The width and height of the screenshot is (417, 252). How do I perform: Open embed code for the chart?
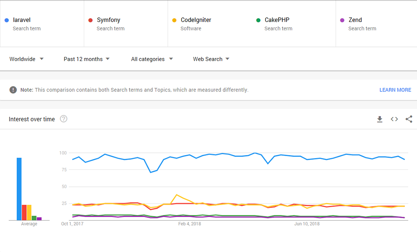(394, 119)
